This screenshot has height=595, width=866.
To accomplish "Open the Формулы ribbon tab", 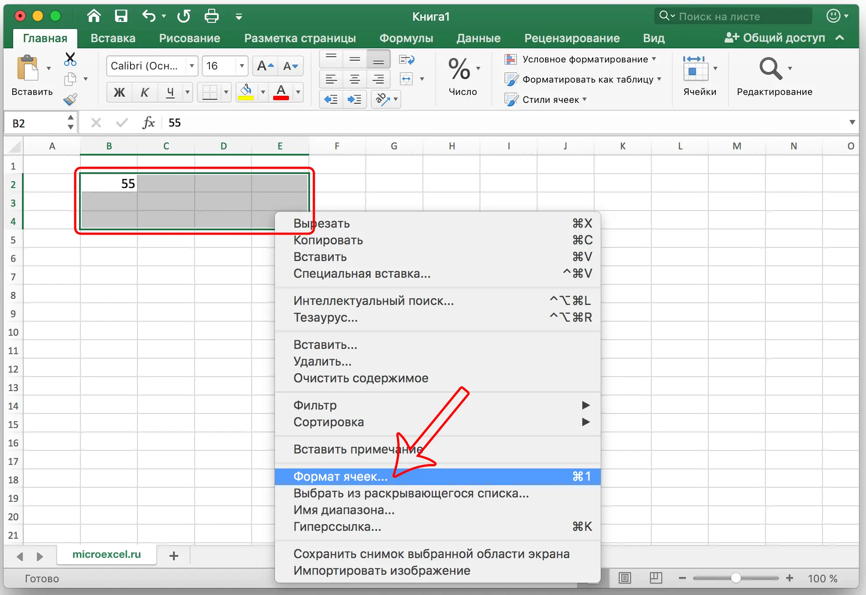I will coord(406,38).
